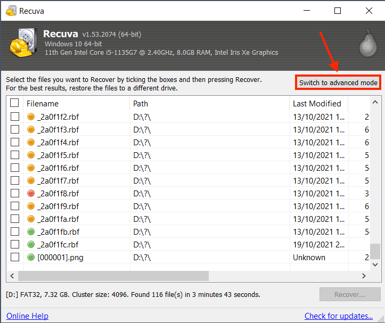Image resolution: width=385 pixels, height=323 pixels.
Task: Tick the checkbox for _2a0f1fc.rbf
Action: pos(15,244)
